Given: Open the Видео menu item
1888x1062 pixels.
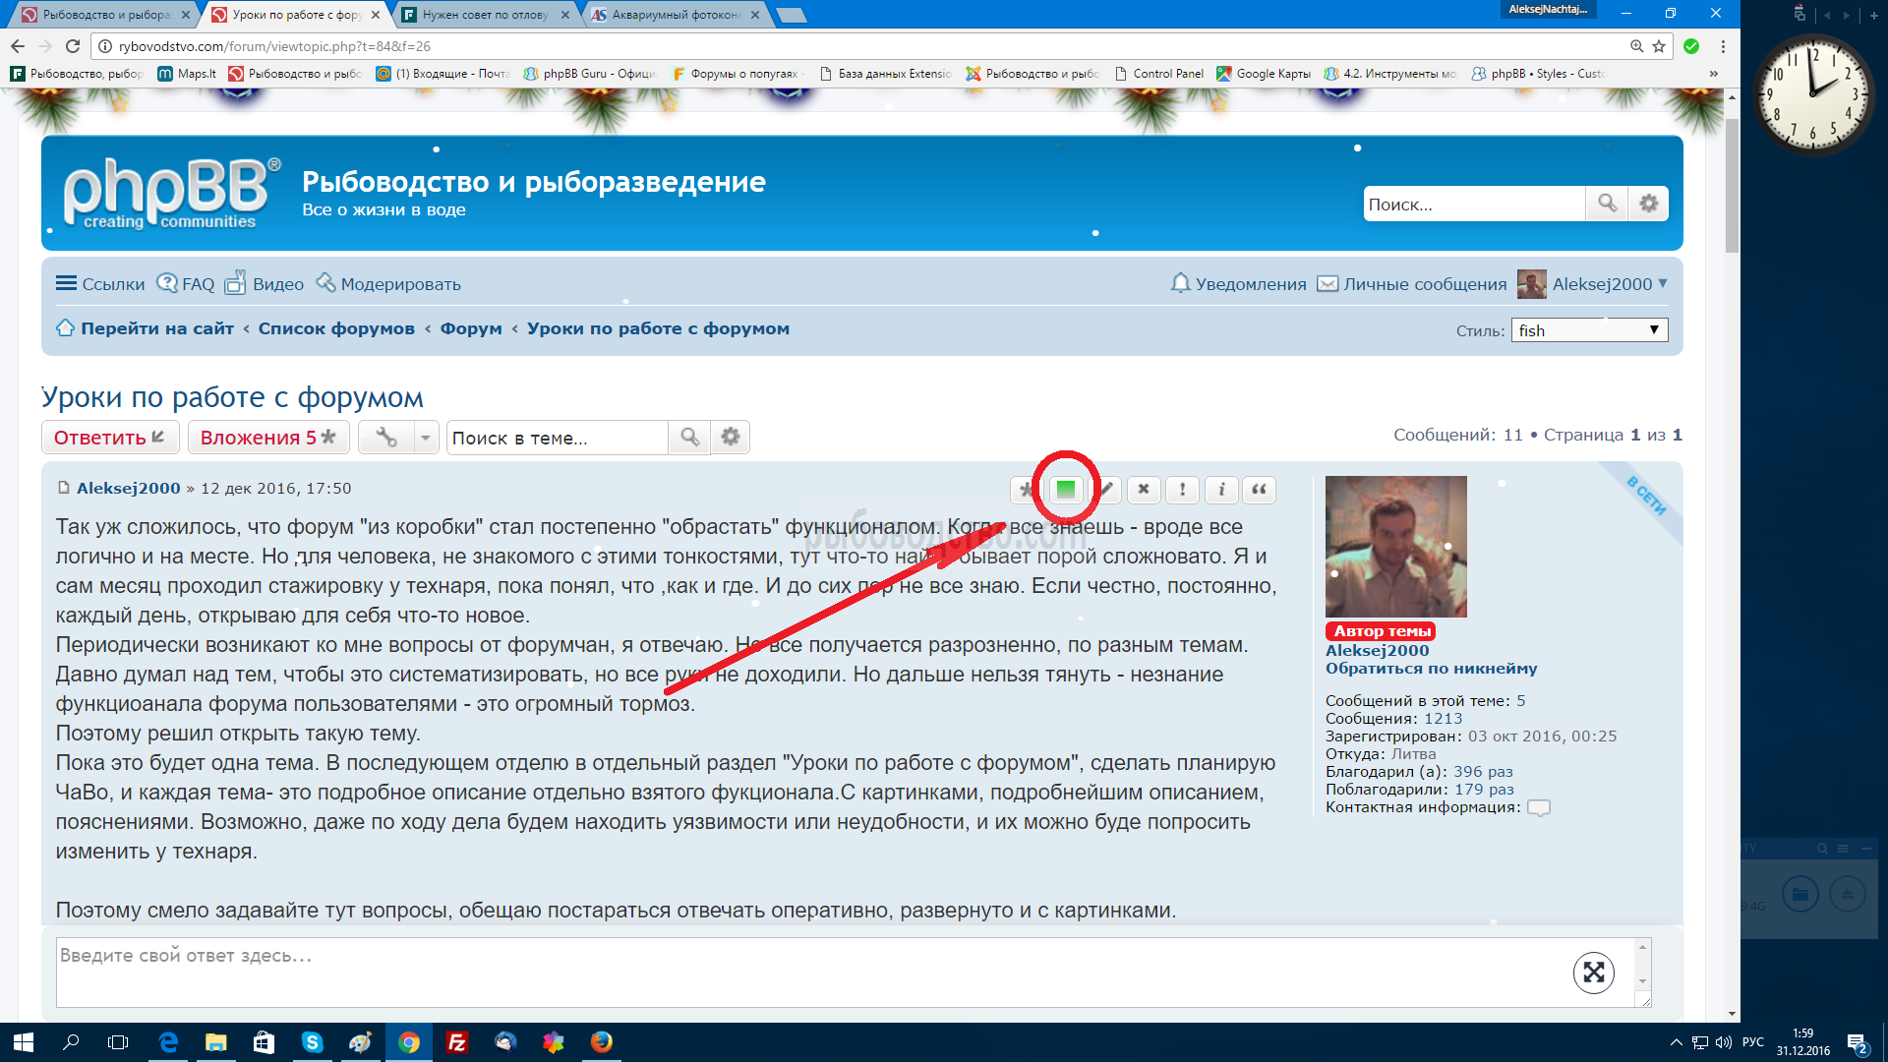Looking at the screenshot, I should 265,284.
